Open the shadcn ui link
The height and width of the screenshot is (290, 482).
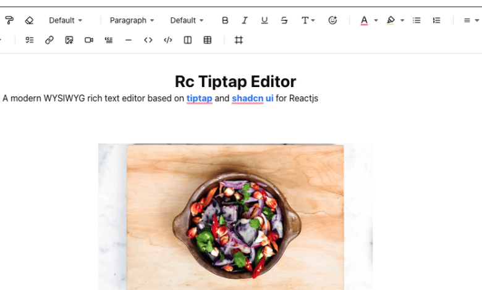point(252,99)
